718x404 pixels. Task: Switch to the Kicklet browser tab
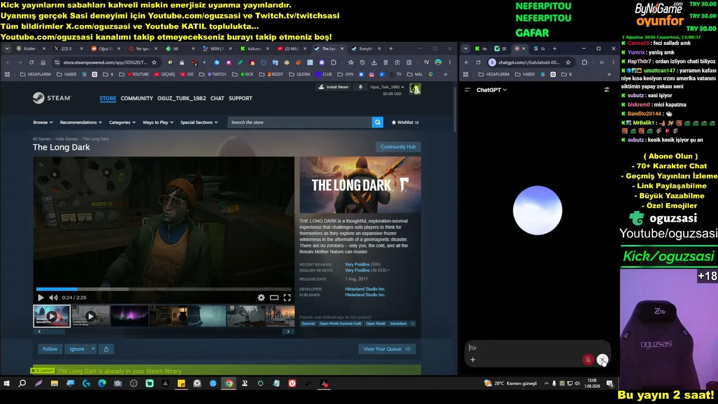29,49
